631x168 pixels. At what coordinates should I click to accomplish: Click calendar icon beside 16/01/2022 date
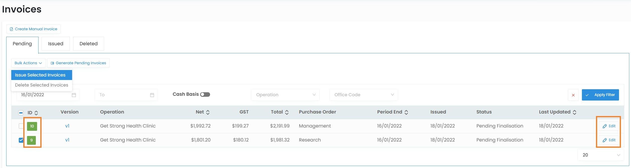pos(74,95)
